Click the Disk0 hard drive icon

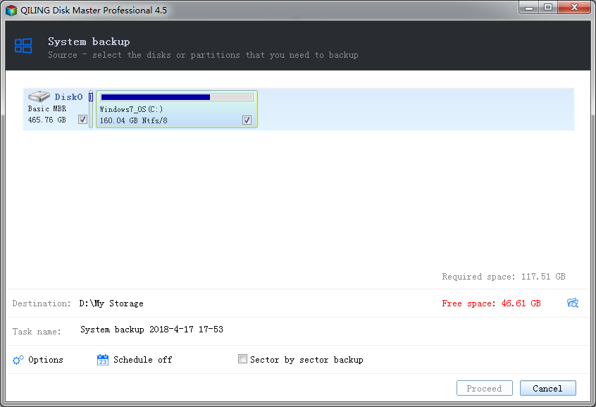point(39,96)
